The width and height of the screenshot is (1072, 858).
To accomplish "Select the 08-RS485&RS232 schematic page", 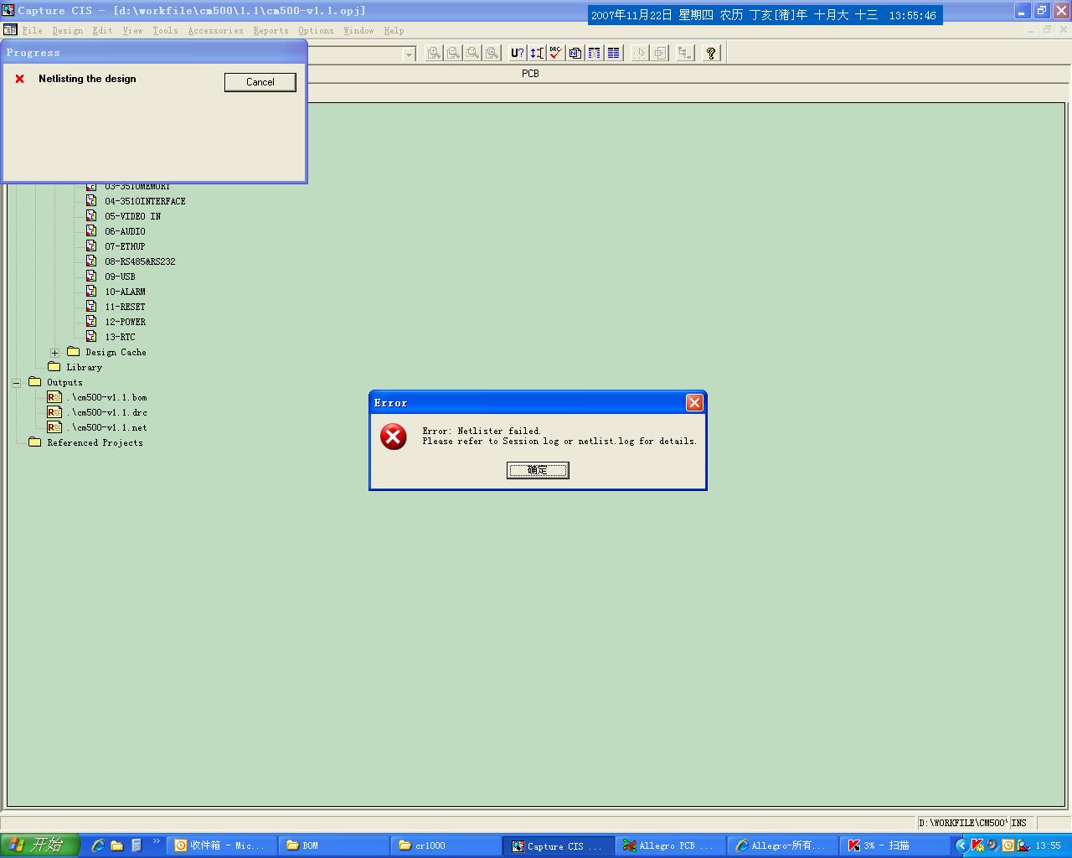I will click(x=140, y=261).
